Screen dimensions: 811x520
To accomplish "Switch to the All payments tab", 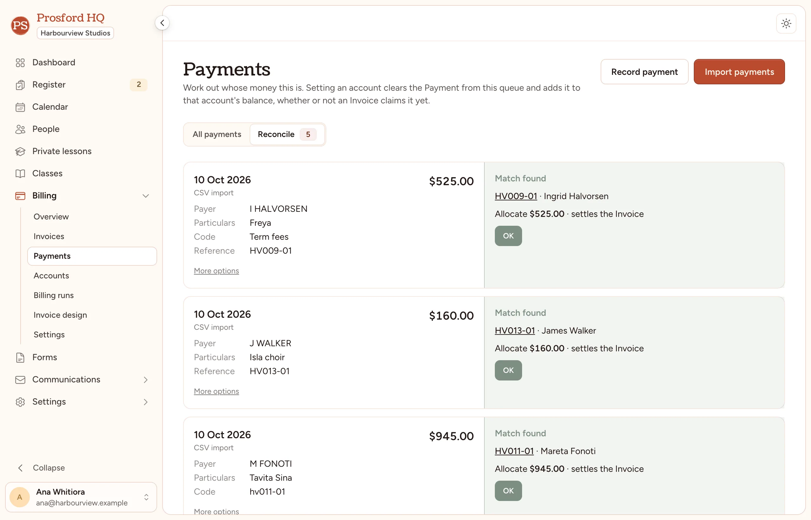I will pyautogui.click(x=217, y=134).
